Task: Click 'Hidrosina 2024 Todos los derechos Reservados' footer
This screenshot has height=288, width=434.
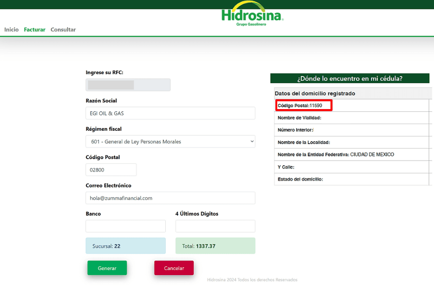Action: (252, 280)
